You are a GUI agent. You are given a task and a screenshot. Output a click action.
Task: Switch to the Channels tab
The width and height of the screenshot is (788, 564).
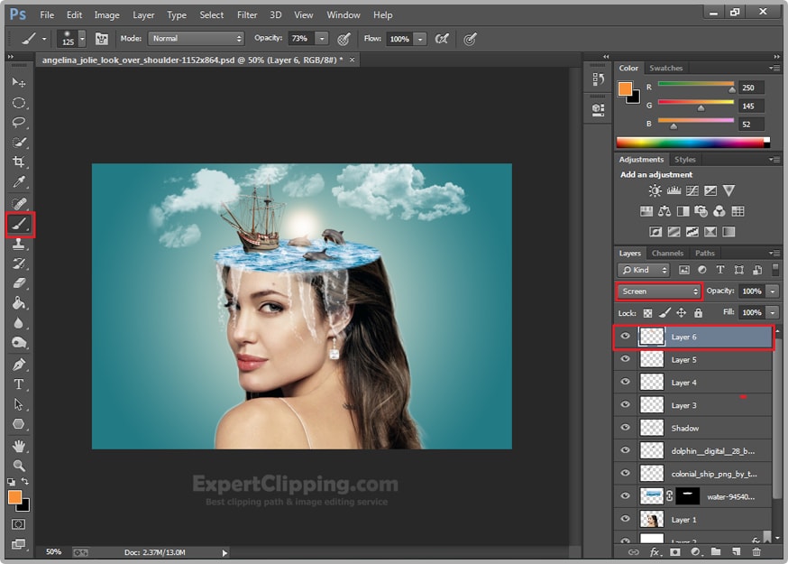pos(667,254)
